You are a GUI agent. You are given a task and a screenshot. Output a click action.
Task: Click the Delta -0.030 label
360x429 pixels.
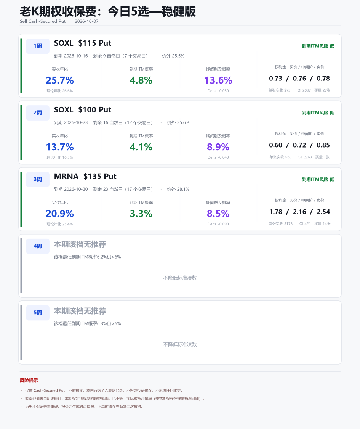point(218,91)
